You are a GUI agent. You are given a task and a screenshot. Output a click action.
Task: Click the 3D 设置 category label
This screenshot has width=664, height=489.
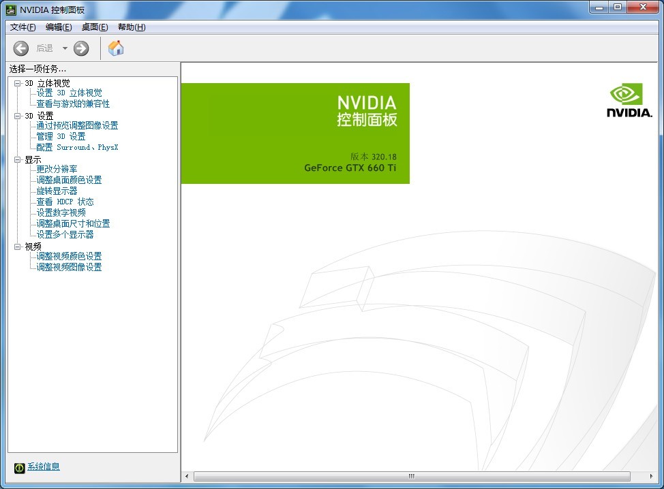coord(39,116)
